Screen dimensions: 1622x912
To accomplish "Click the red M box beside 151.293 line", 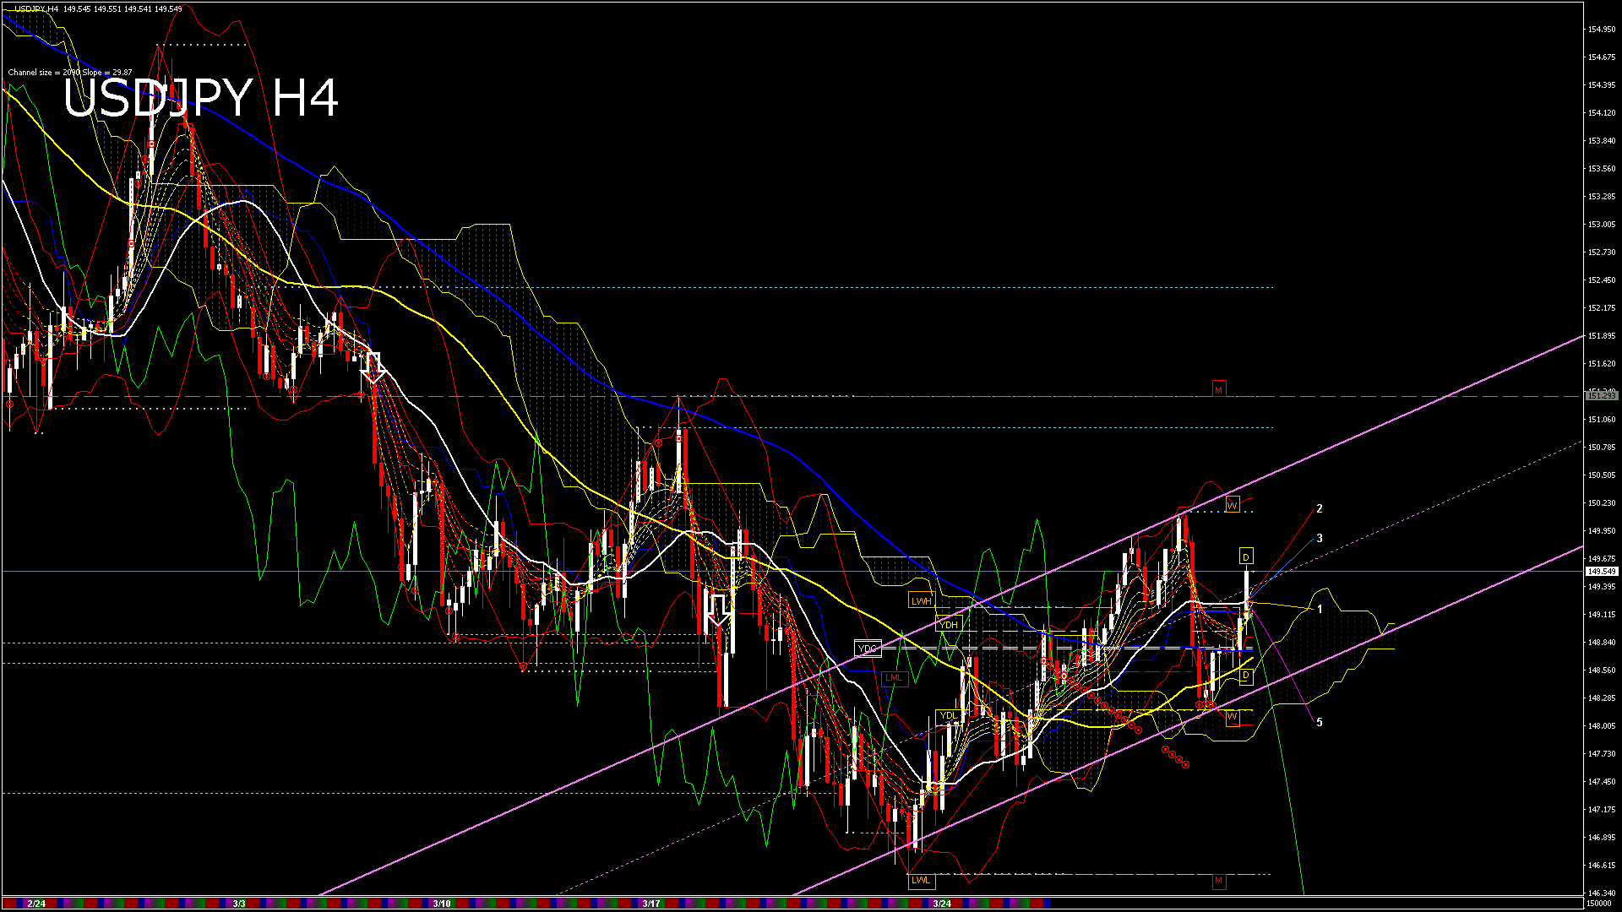I will [1218, 389].
